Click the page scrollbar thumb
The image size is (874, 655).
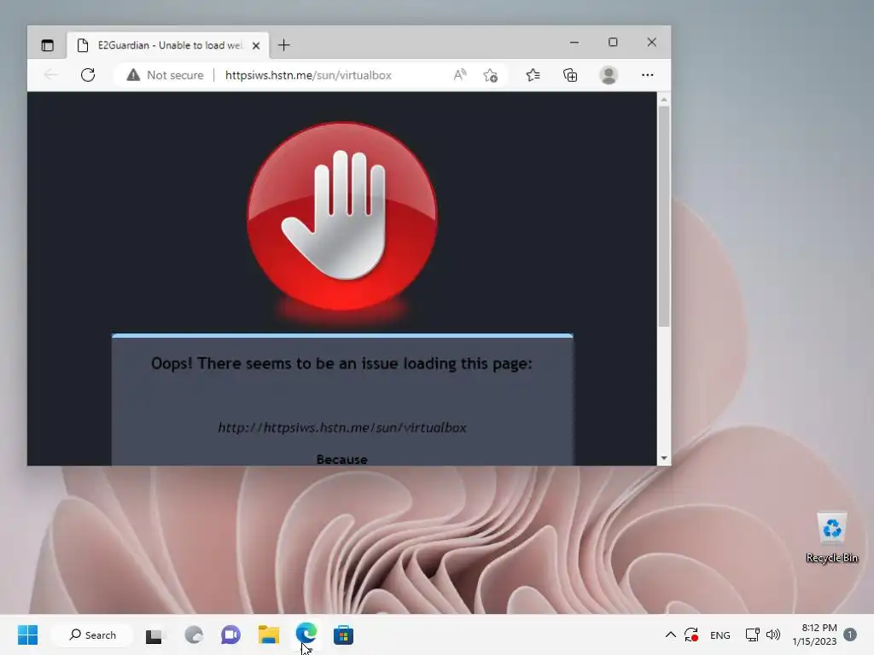(x=663, y=216)
